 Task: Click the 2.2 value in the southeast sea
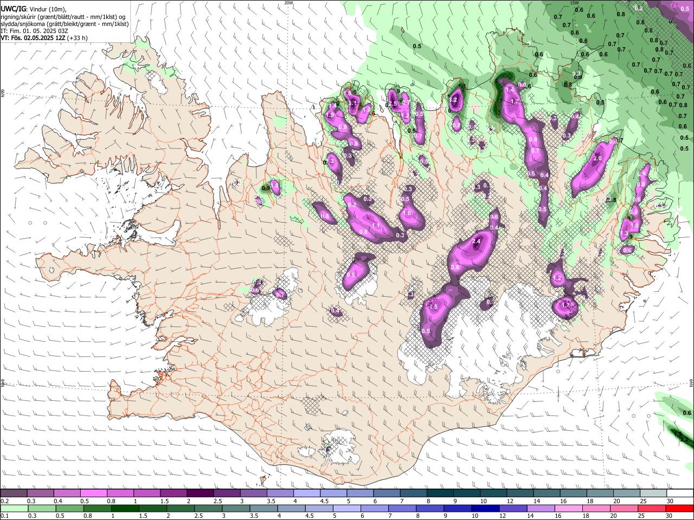point(684,439)
